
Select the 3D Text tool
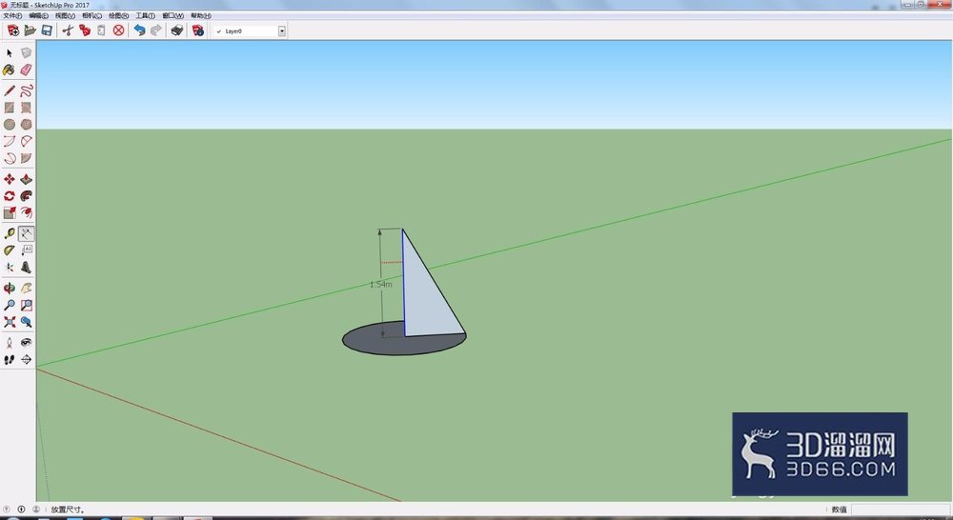[26, 268]
